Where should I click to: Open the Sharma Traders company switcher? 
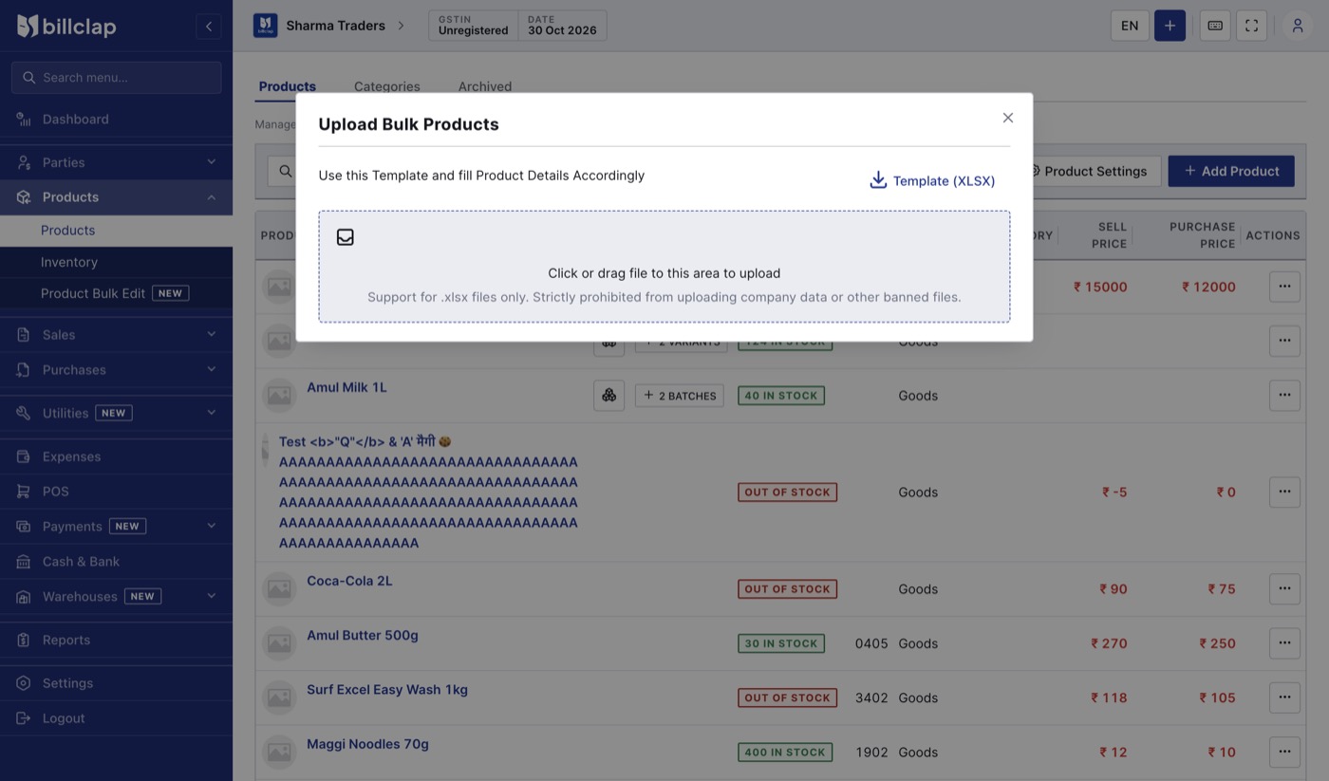pyautogui.click(x=329, y=26)
